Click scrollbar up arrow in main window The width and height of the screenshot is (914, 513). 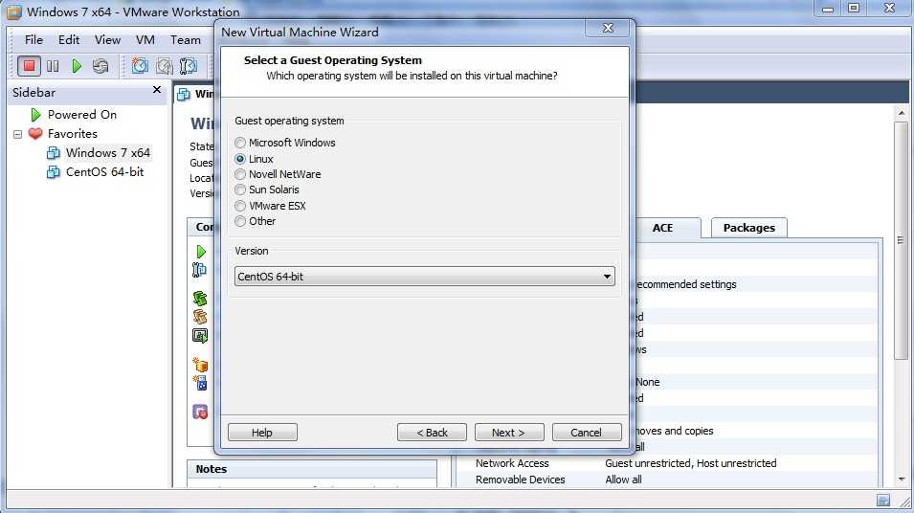[x=902, y=113]
